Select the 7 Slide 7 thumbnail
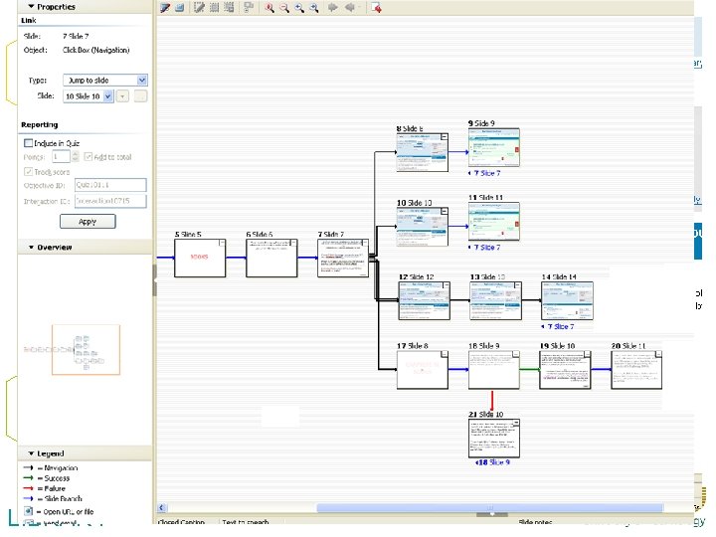The image size is (716, 537). click(343, 258)
